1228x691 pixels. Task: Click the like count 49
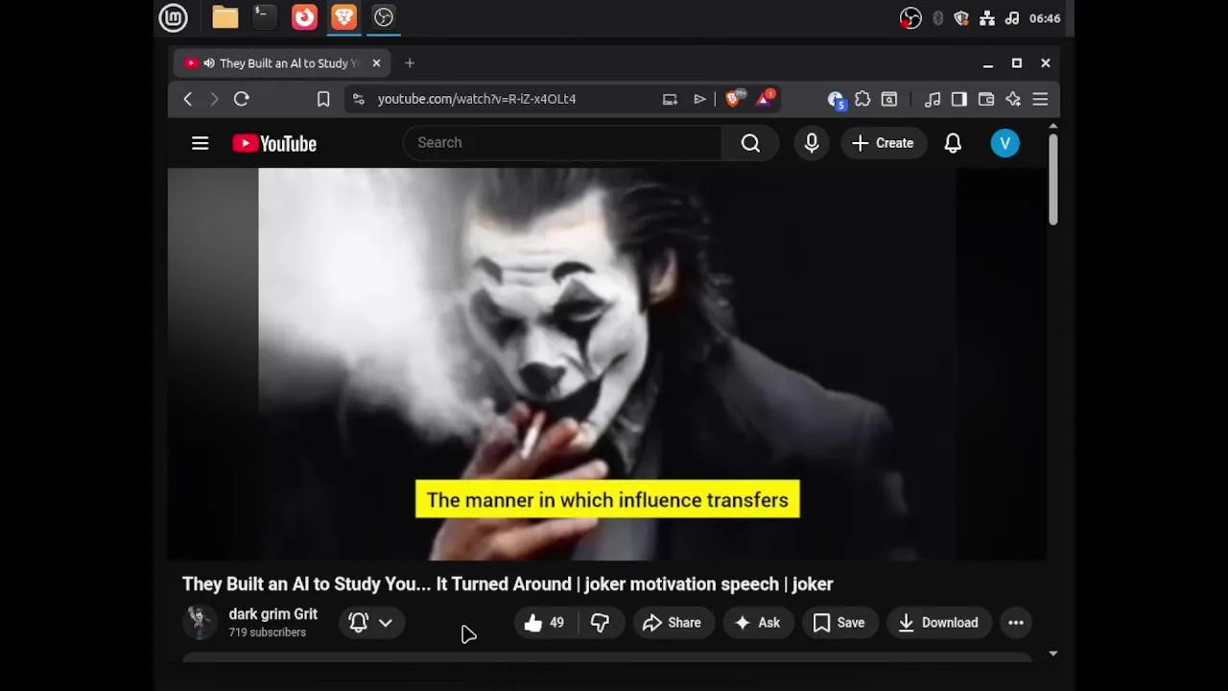point(556,623)
